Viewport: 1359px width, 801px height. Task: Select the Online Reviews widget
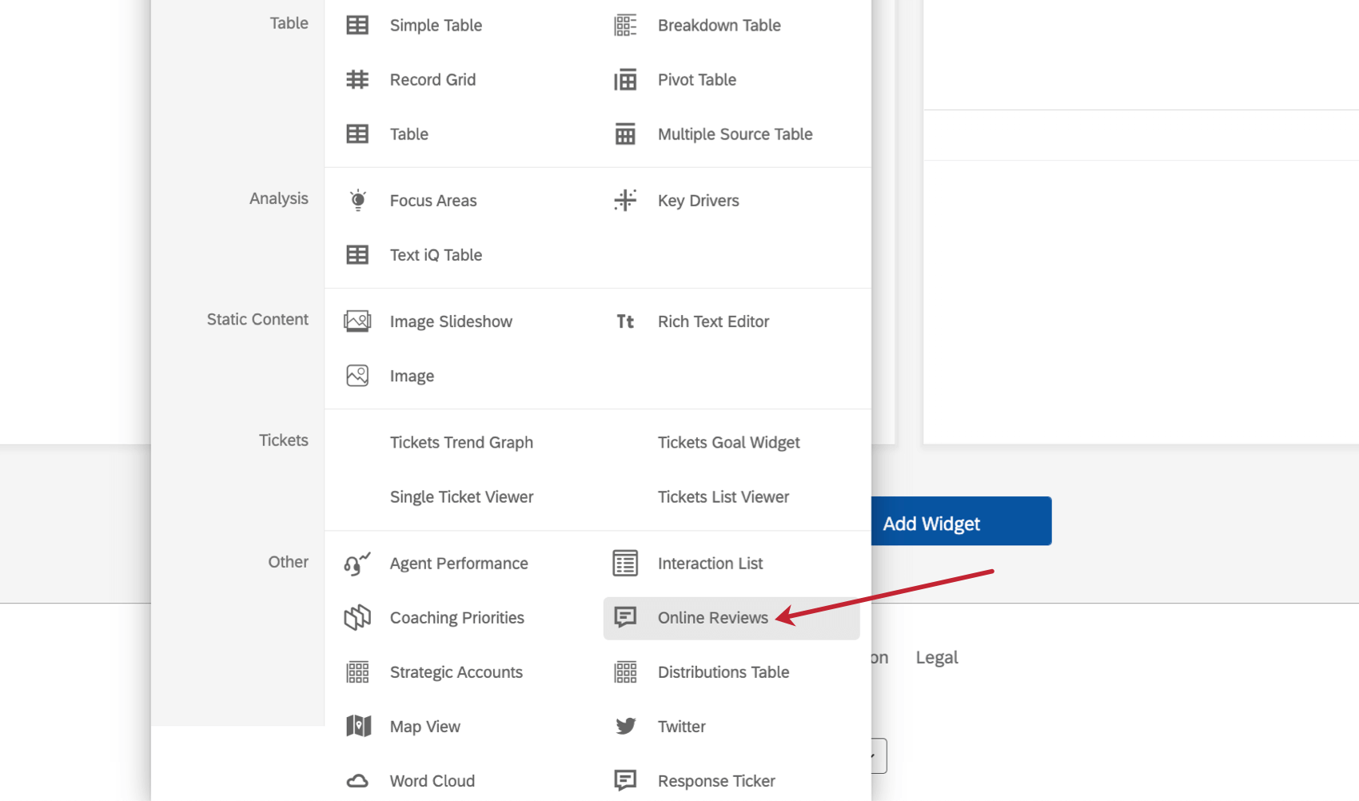coord(711,617)
